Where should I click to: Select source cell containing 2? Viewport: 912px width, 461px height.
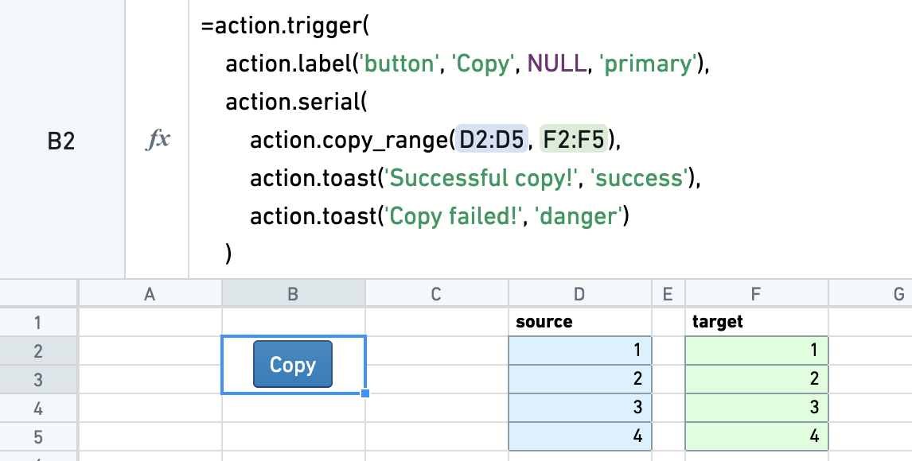tap(580, 379)
